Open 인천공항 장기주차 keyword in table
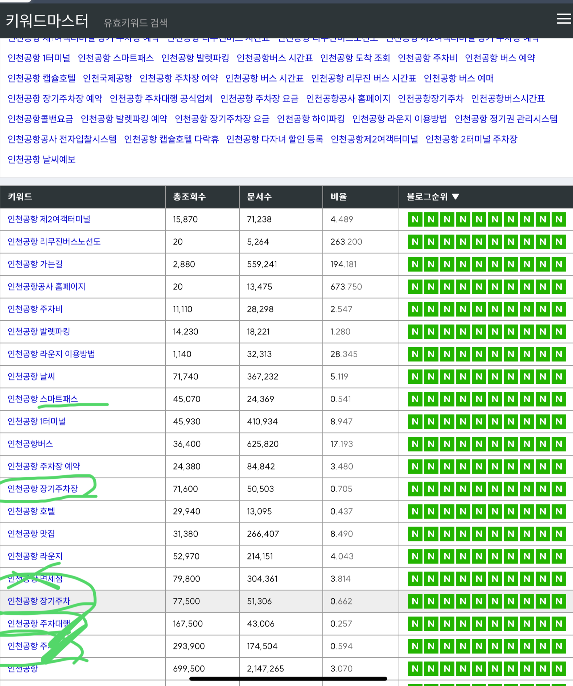The image size is (573, 686). coord(39,601)
